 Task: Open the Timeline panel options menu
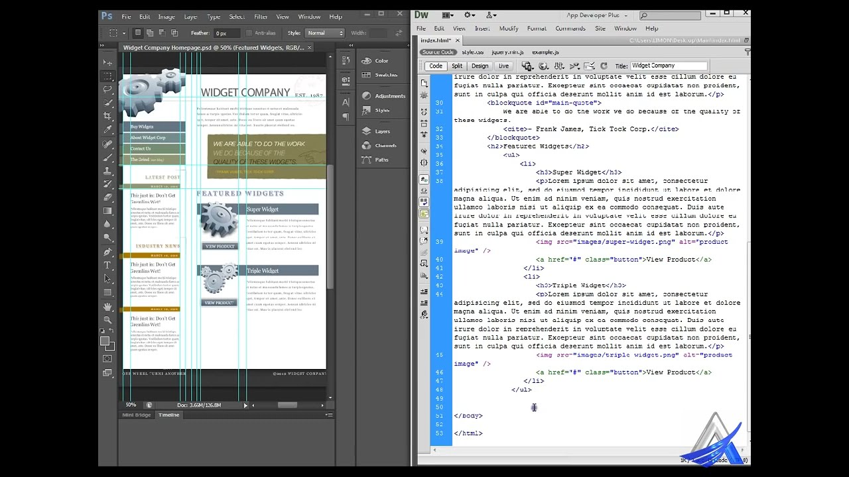pyautogui.click(x=328, y=415)
